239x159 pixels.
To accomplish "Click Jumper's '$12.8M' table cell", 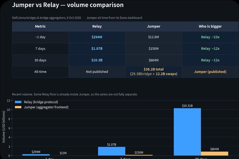I will coord(154,37).
